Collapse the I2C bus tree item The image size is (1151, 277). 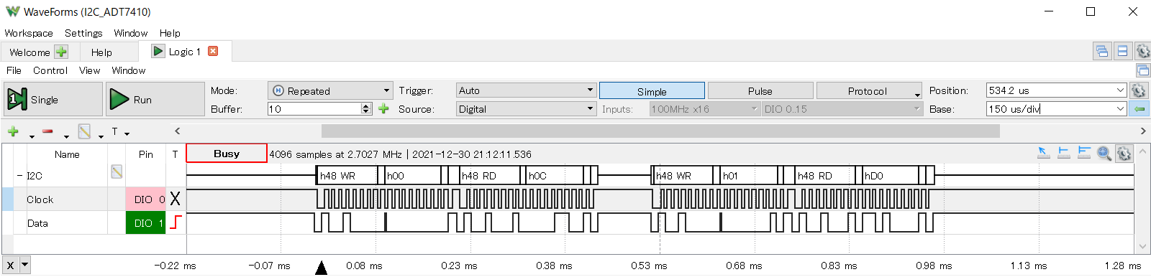(x=19, y=176)
